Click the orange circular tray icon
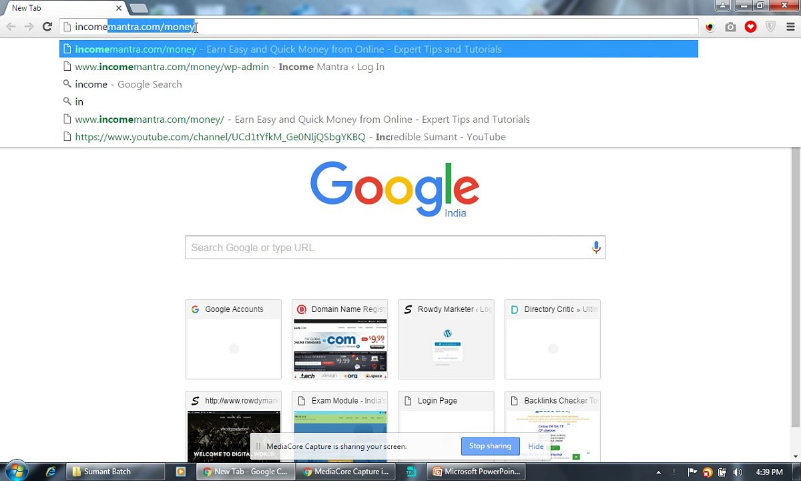Viewport: 801px width, 481px height. coord(707,472)
